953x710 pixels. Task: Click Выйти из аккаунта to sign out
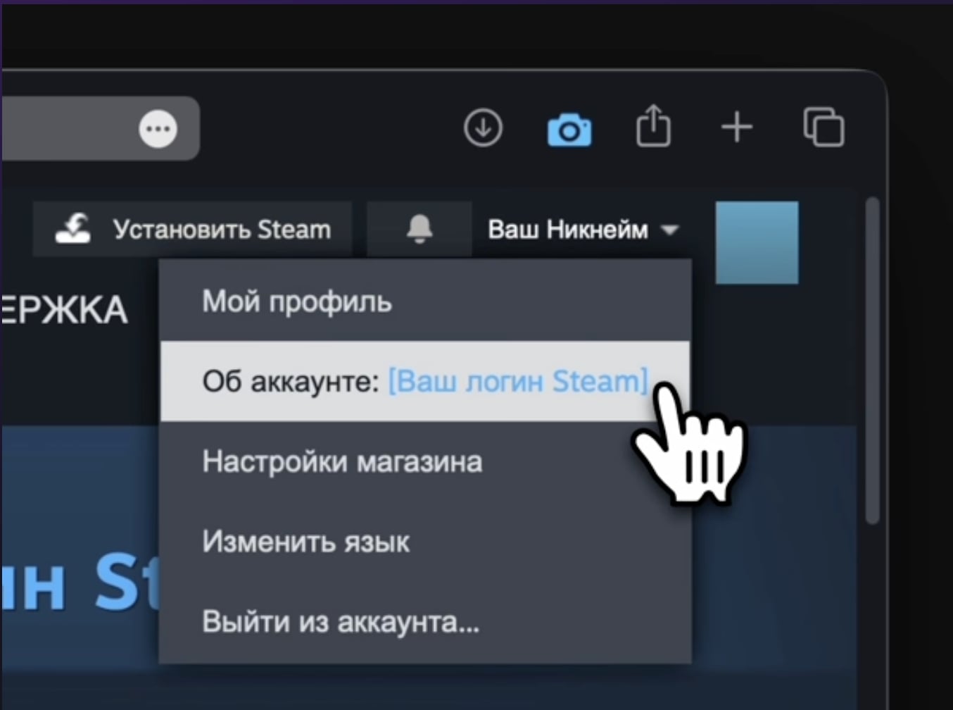(341, 622)
